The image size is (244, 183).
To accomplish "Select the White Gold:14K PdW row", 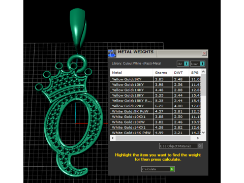I will click(156, 133).
